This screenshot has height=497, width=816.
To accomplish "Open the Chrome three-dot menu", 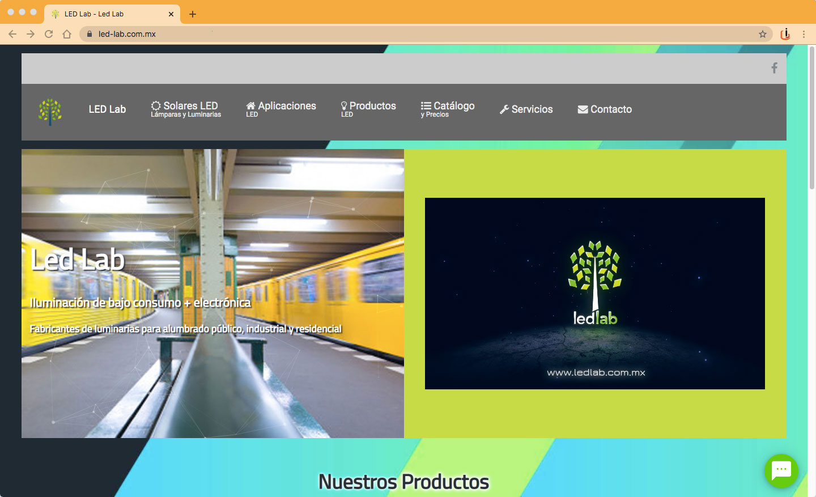I will tap(804, 34).
